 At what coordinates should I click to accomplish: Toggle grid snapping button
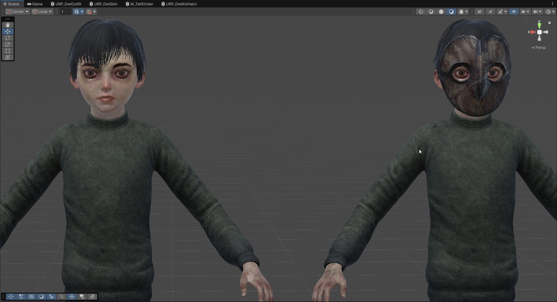point(76,12)
